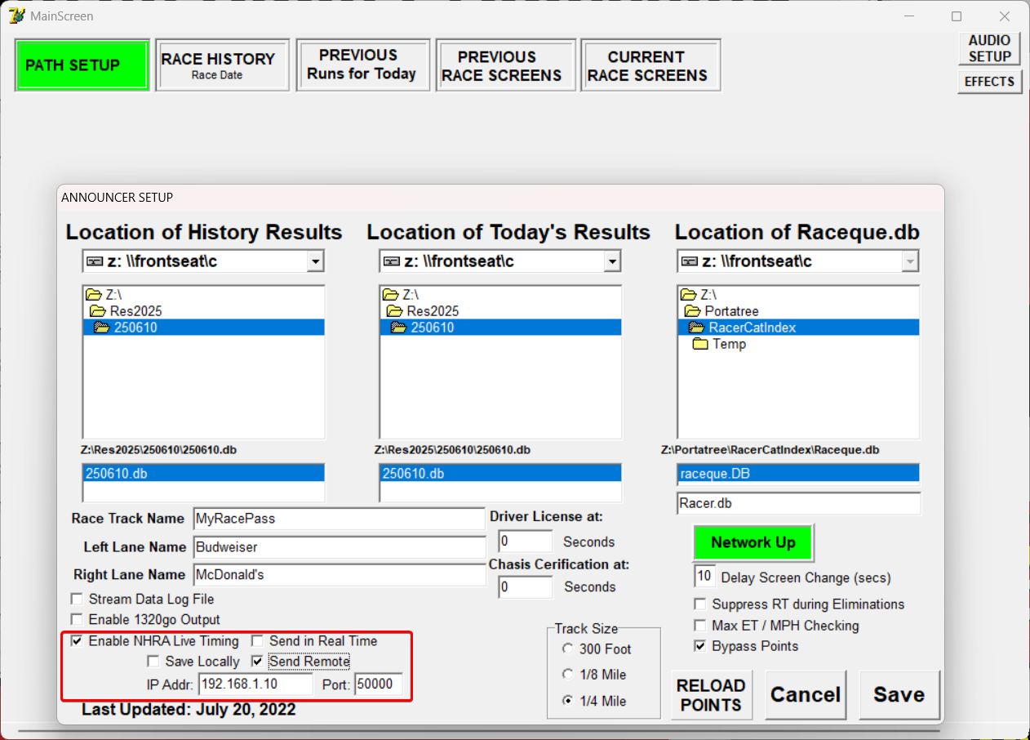
Task: Click the Network Up button
Action: click(753, 542)
